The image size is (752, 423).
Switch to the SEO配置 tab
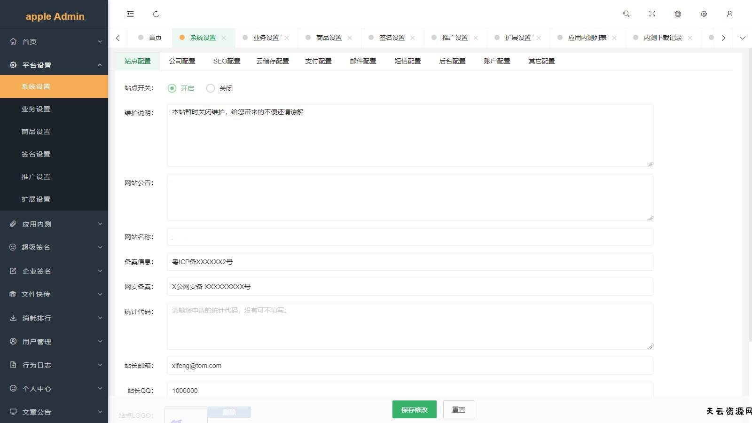(227, 61)
